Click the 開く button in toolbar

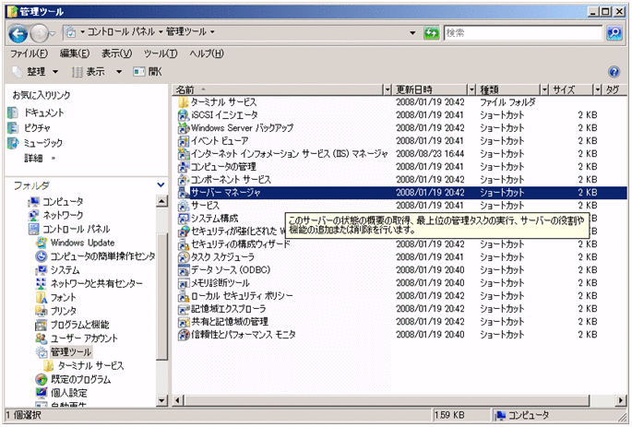pyautogui.click(x=148, y=72)
